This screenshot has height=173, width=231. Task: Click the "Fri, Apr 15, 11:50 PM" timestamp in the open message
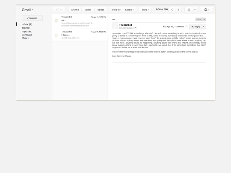173,26
